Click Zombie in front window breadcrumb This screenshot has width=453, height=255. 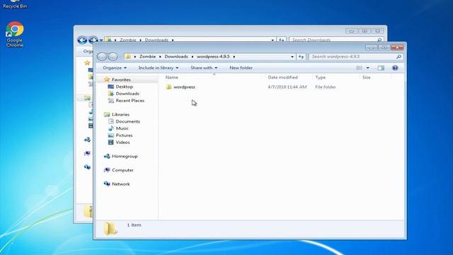tap(148, 57)
